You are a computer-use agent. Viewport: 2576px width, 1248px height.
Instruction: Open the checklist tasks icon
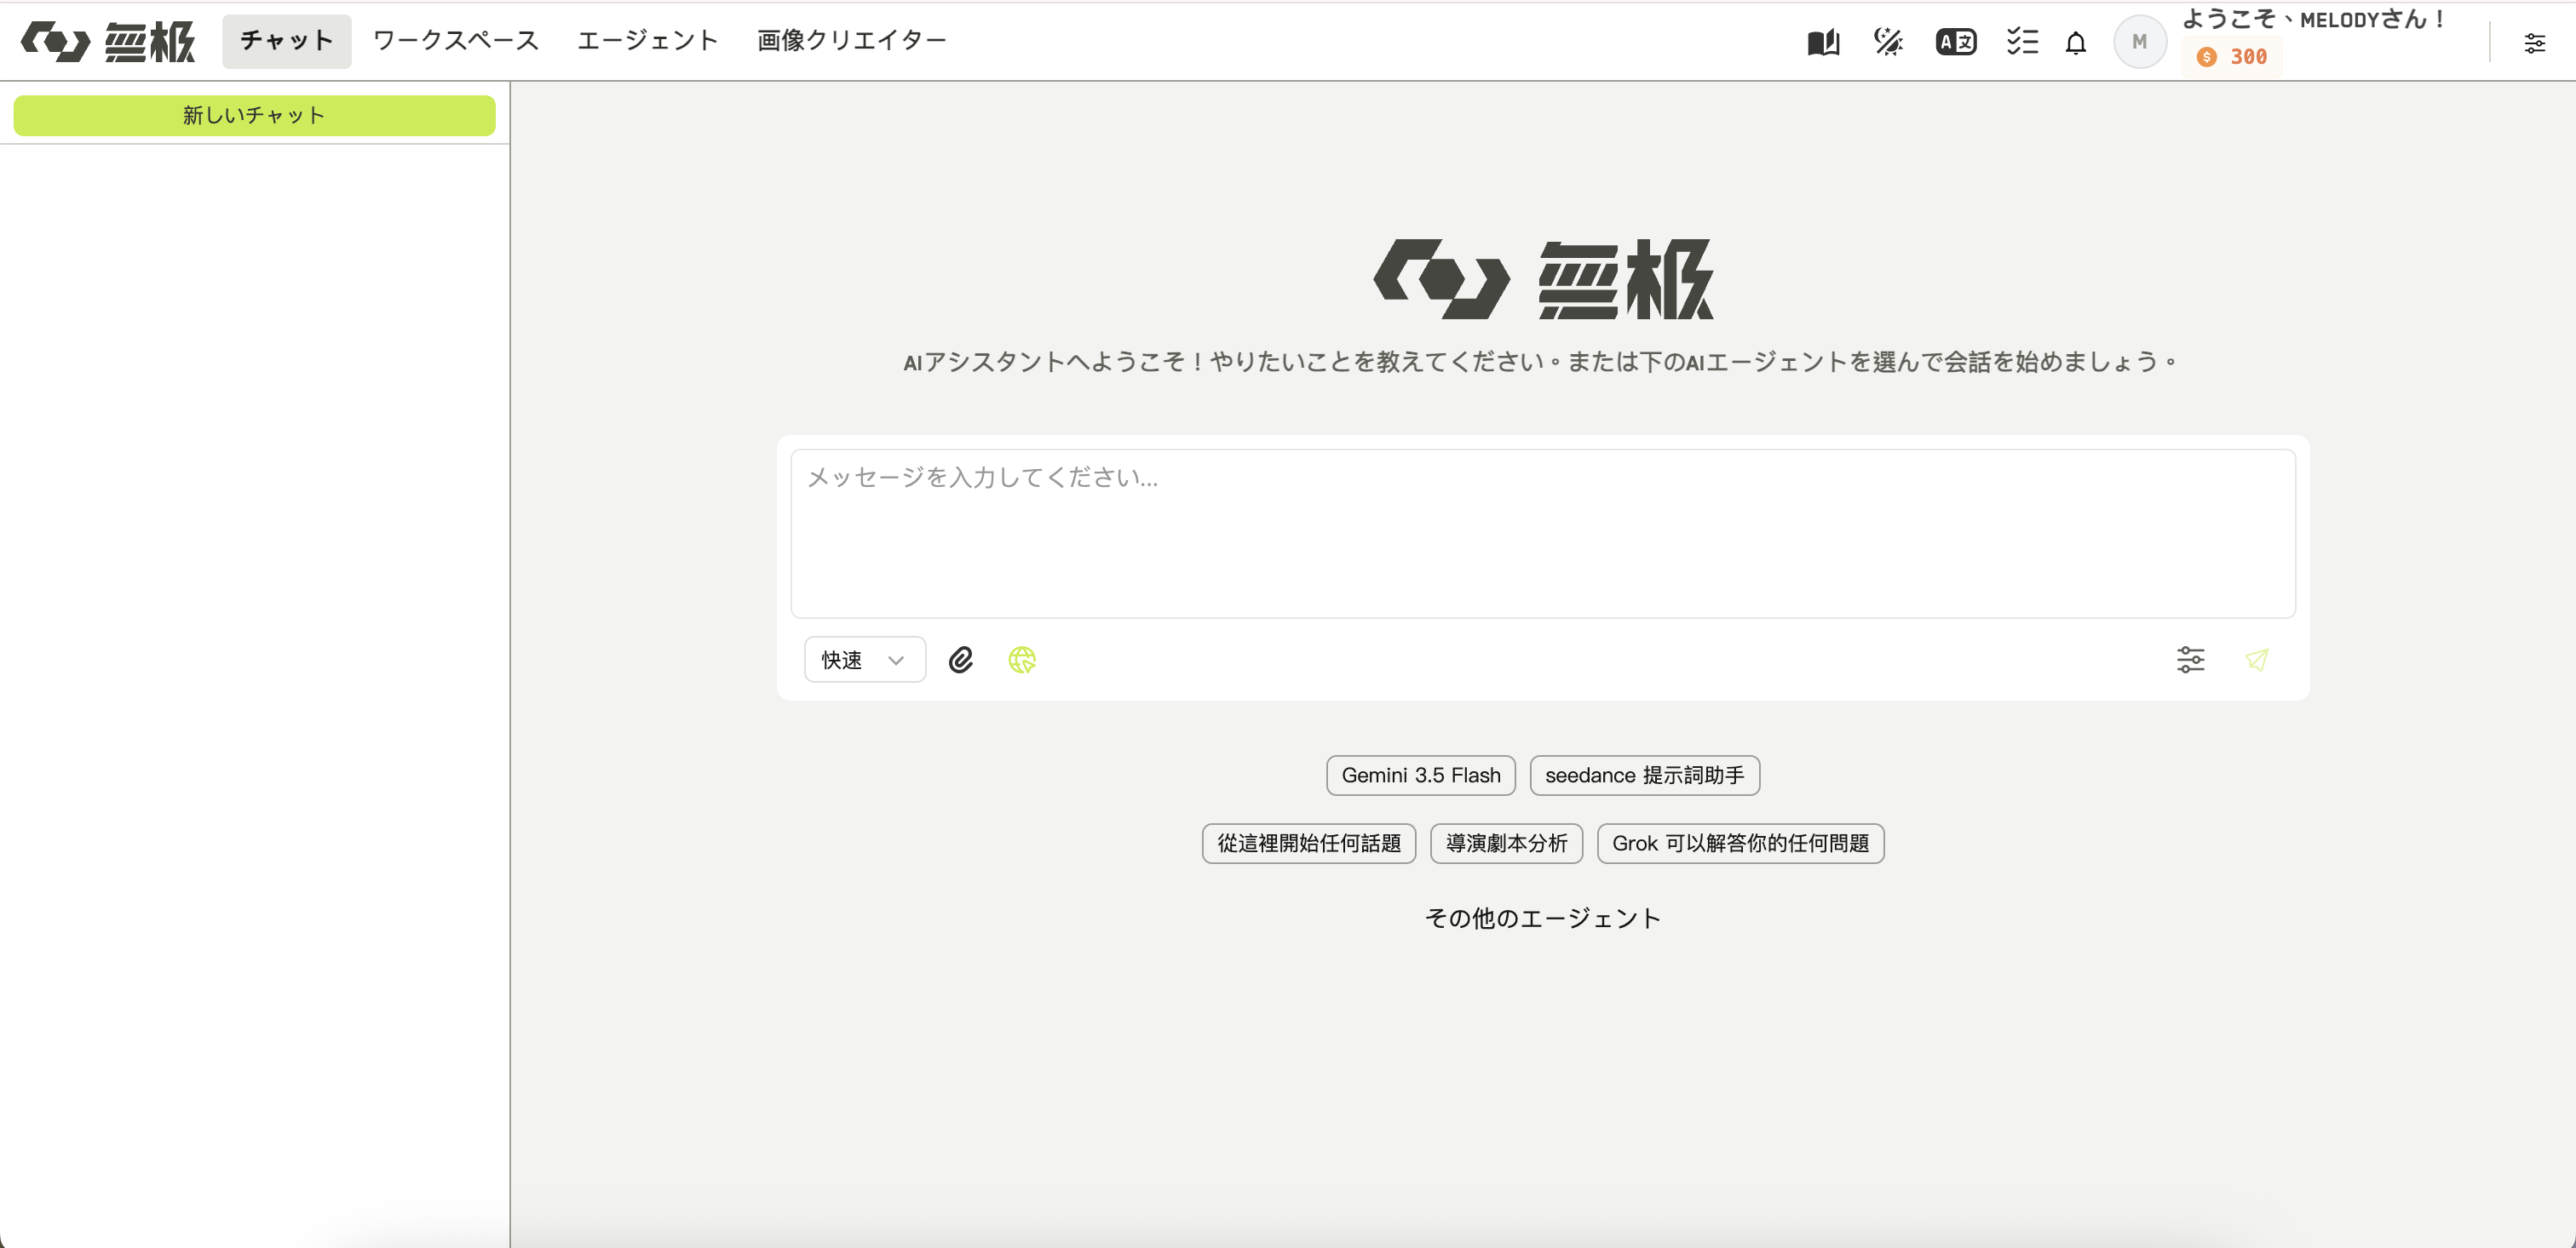(2022, 42)
